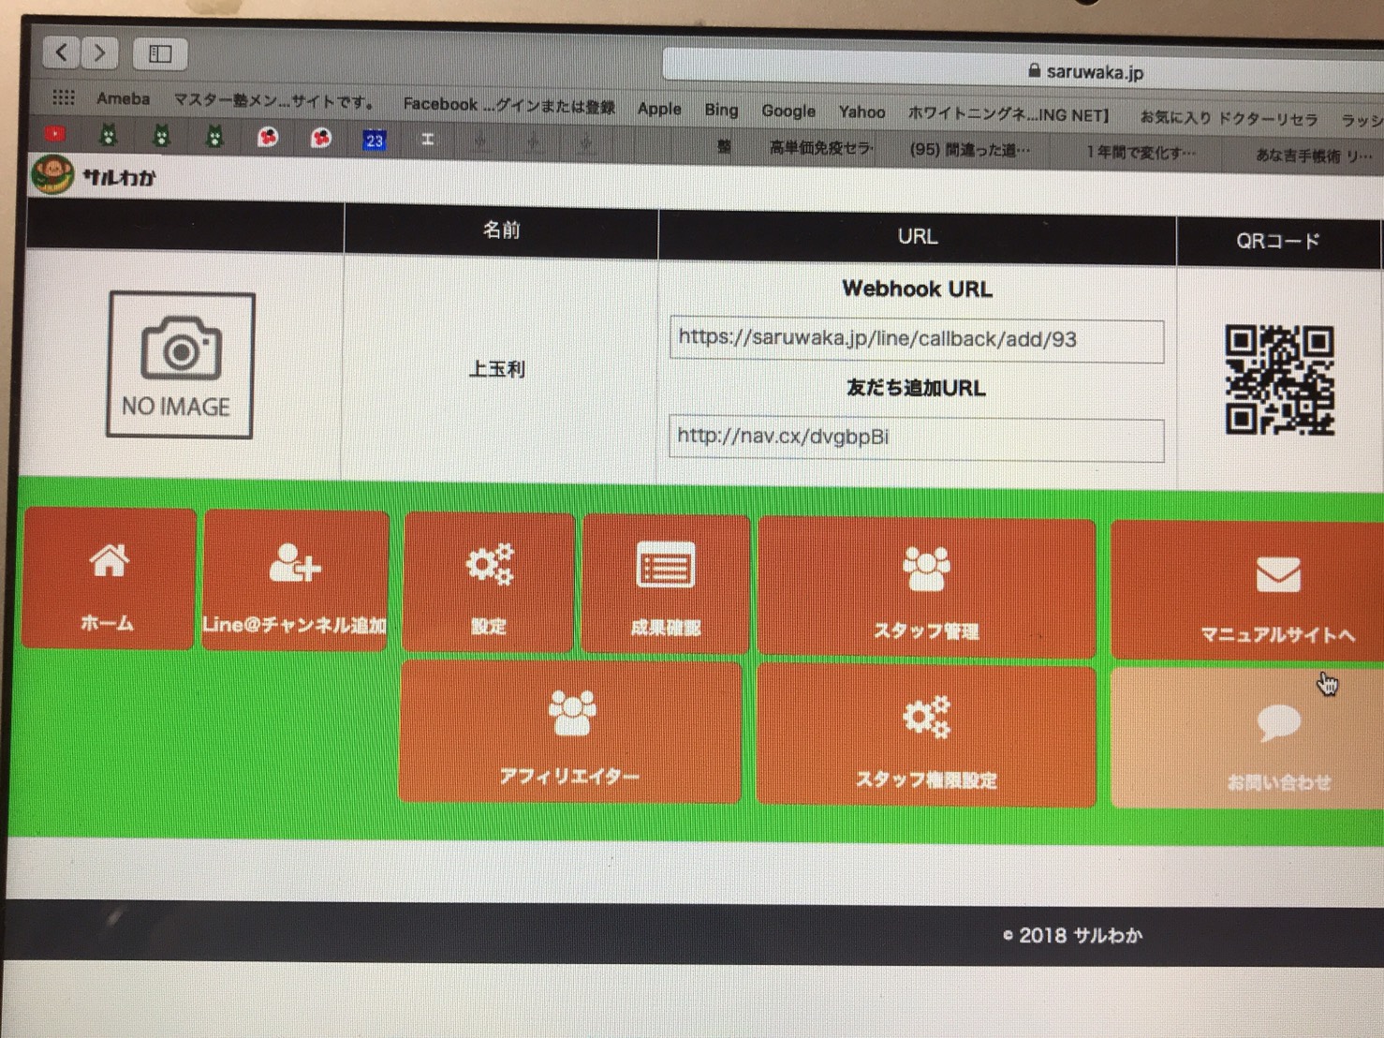
Task: Open the お問い合わせ tile
Action: 1248,739
